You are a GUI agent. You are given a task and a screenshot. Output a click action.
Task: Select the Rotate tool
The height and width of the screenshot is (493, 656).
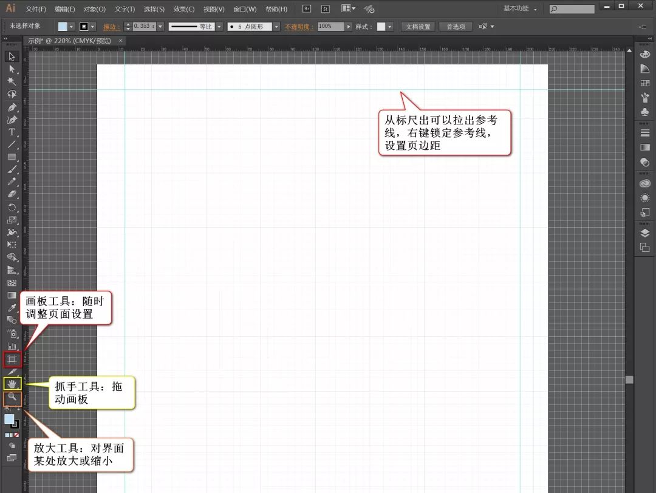[12, 208]
